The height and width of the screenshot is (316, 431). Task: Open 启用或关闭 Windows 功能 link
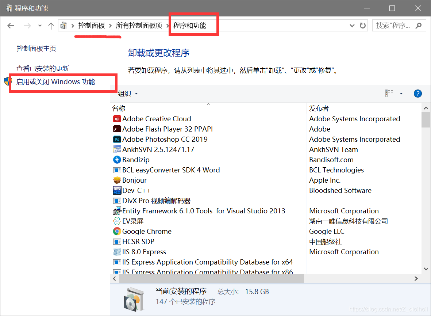[56, 82]
